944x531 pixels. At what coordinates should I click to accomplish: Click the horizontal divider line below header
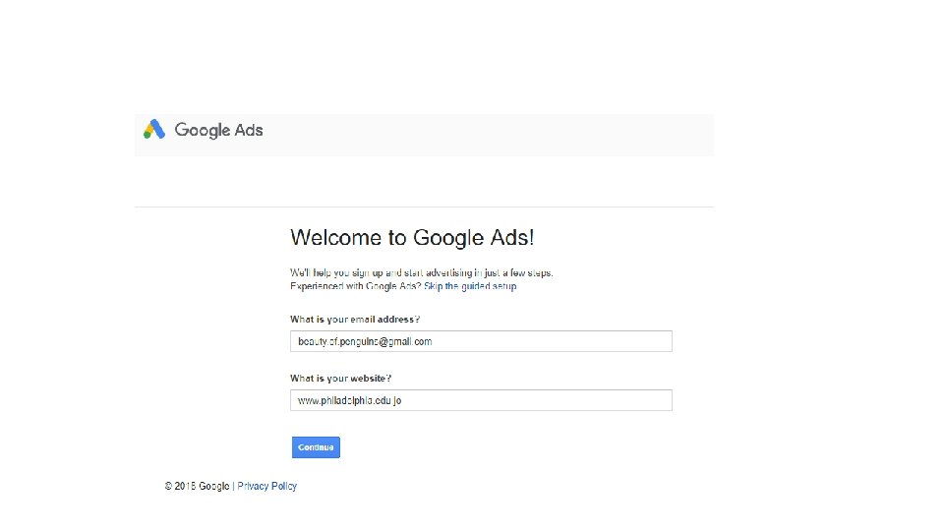[x=424, y=206]
